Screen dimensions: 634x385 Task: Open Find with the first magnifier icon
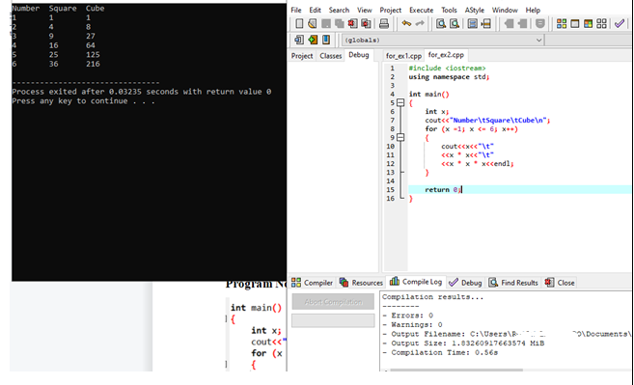[x=441, y=23]
